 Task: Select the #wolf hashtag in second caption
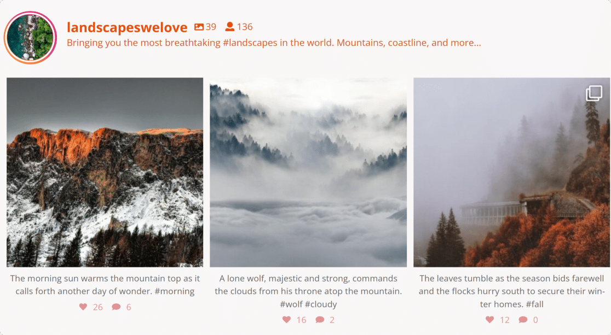[291, 304]
